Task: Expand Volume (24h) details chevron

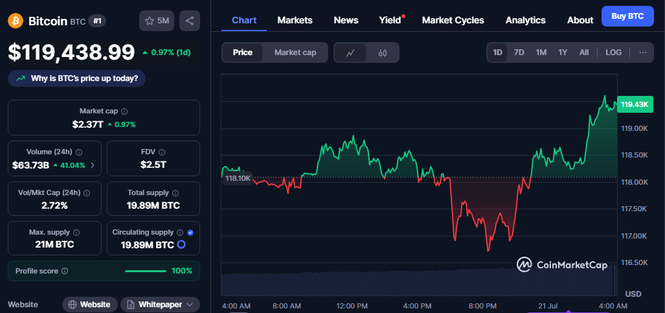Action: pos(93,165)
